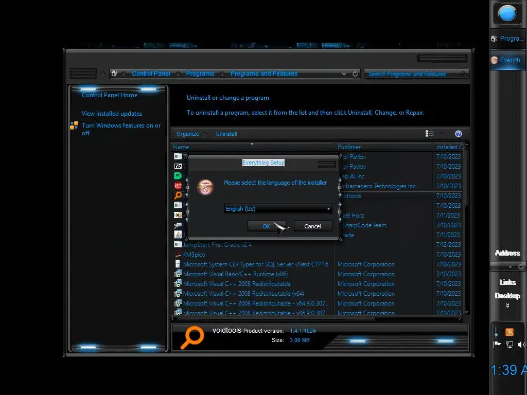The width and height of the screenshot is (527, 395).
Task: Open the Links toolbar on the taskbar
Action: click(x=507, y=282)
